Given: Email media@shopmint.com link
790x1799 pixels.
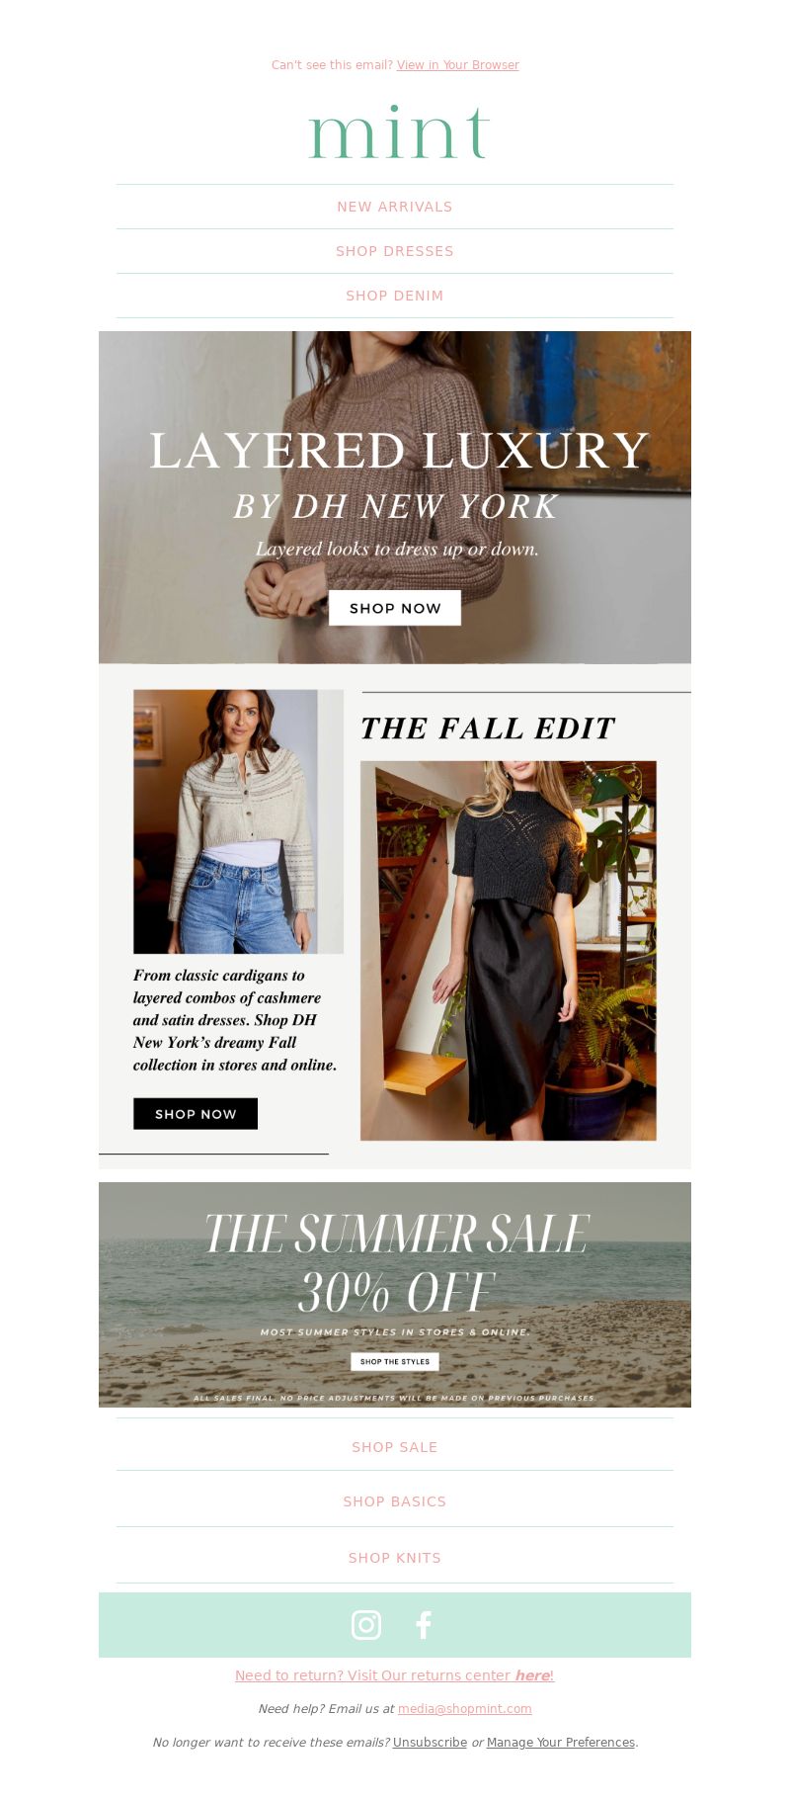Looking at the screenshot, I should coord(465,1709).
